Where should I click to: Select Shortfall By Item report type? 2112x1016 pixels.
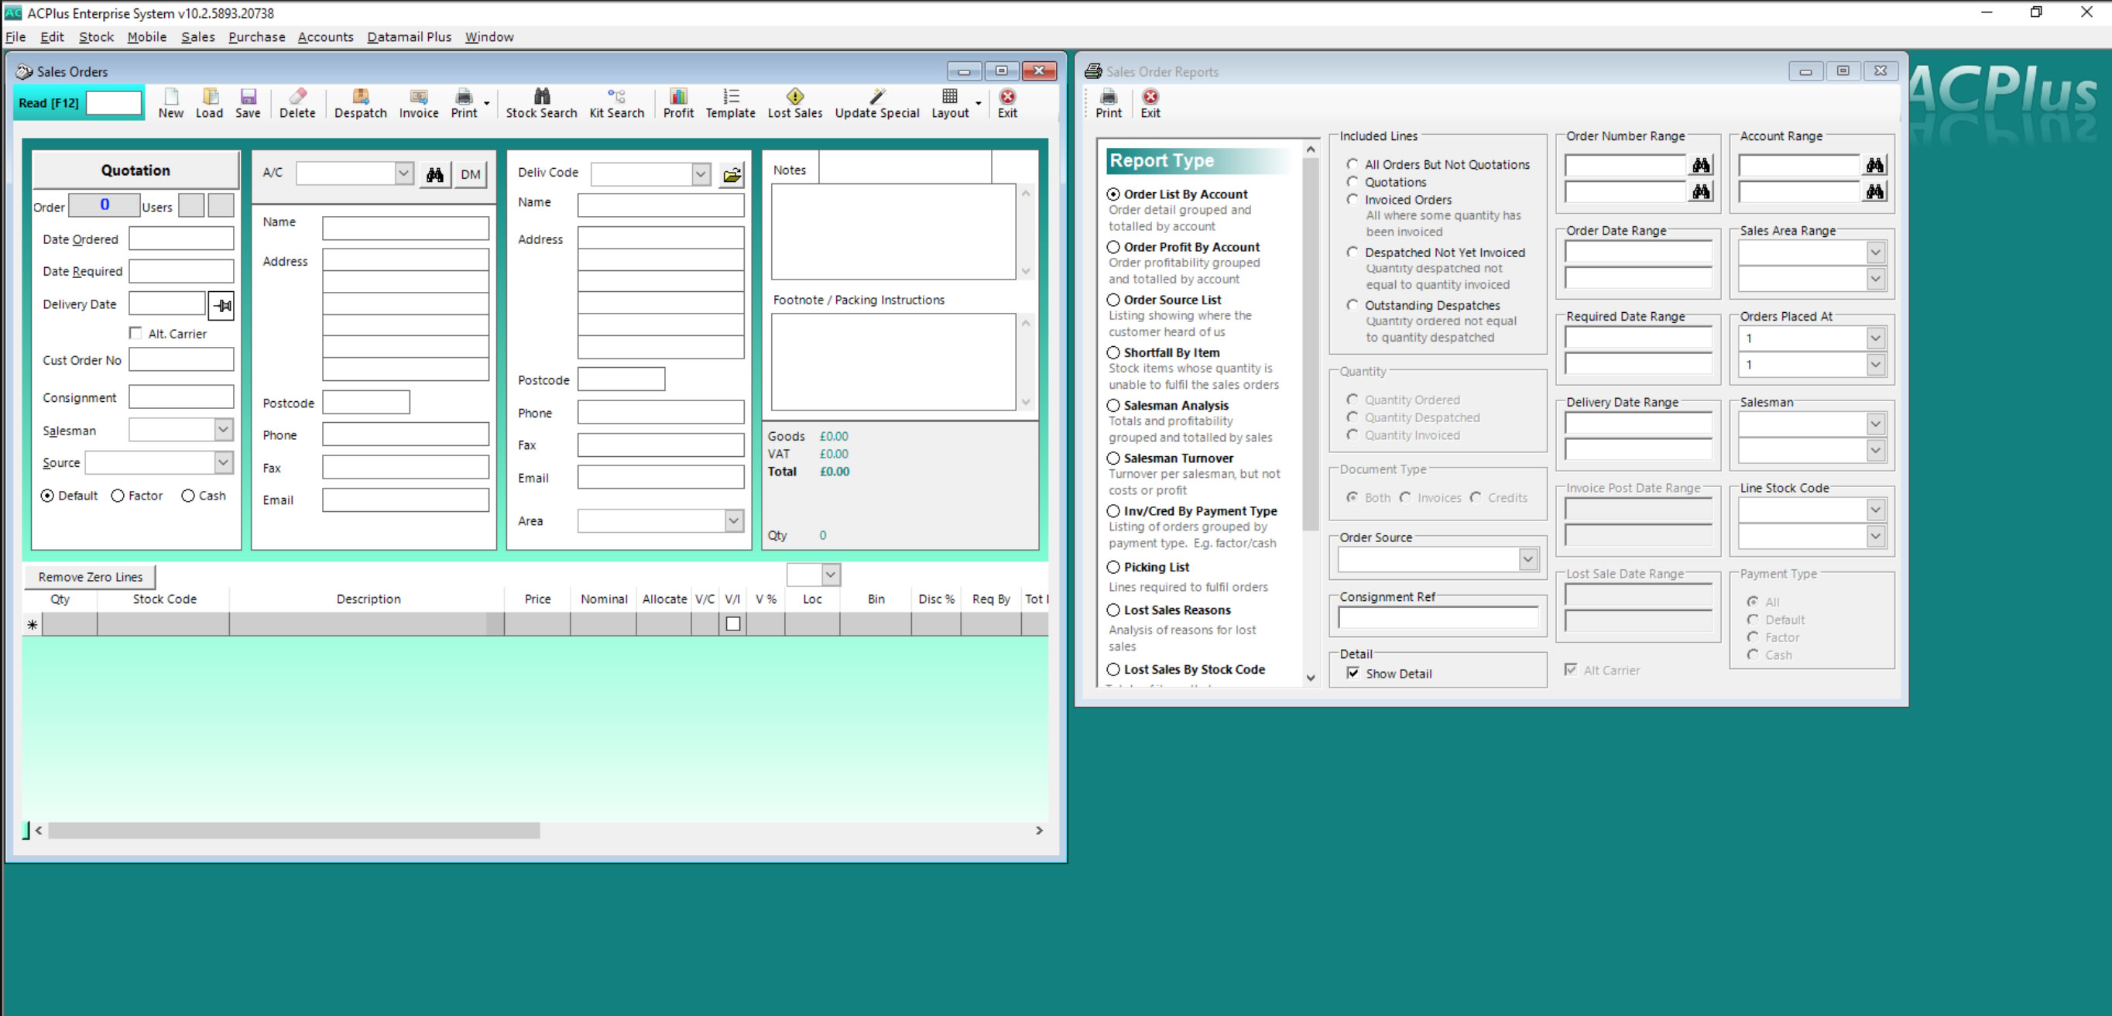point(1113,352)
